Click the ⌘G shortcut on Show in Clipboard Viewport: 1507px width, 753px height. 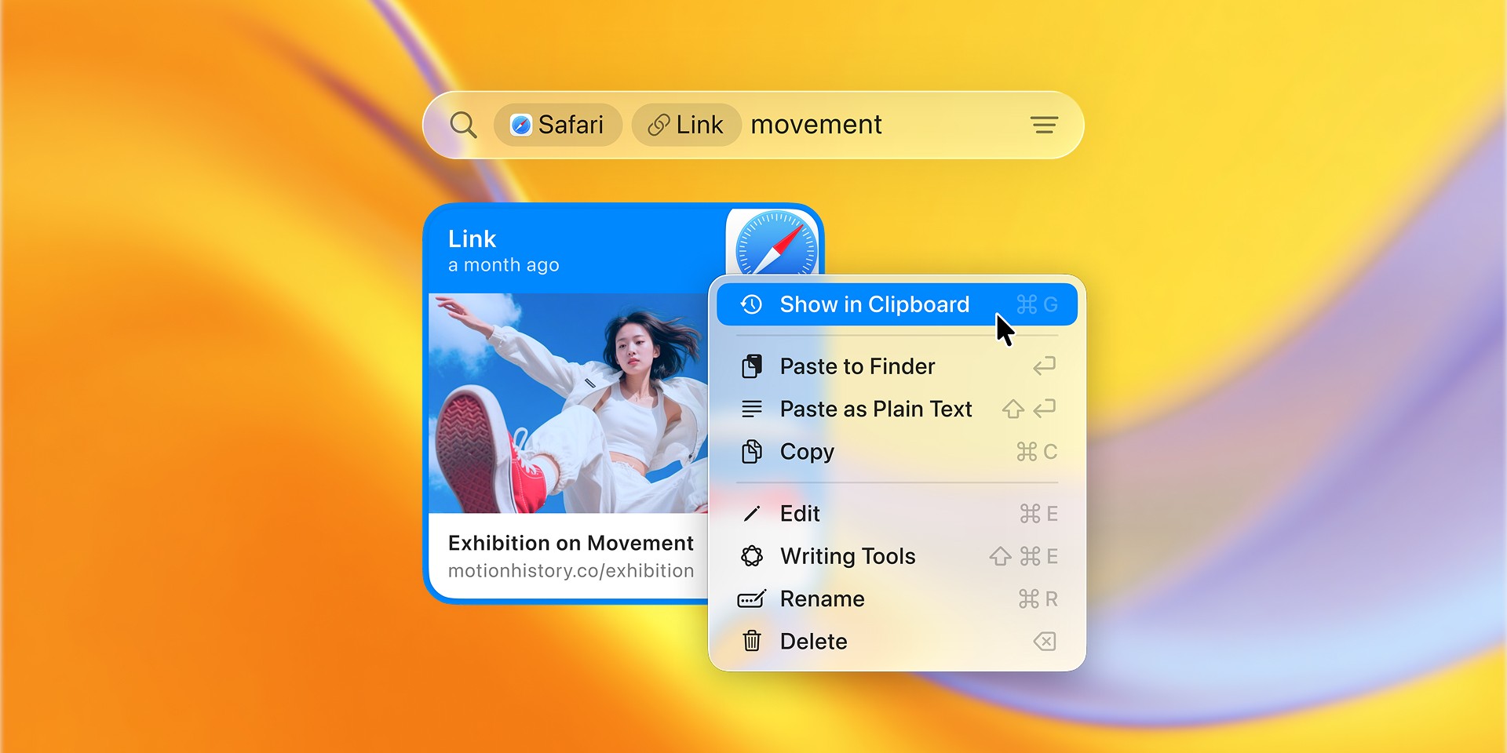tap(1037, 304)
